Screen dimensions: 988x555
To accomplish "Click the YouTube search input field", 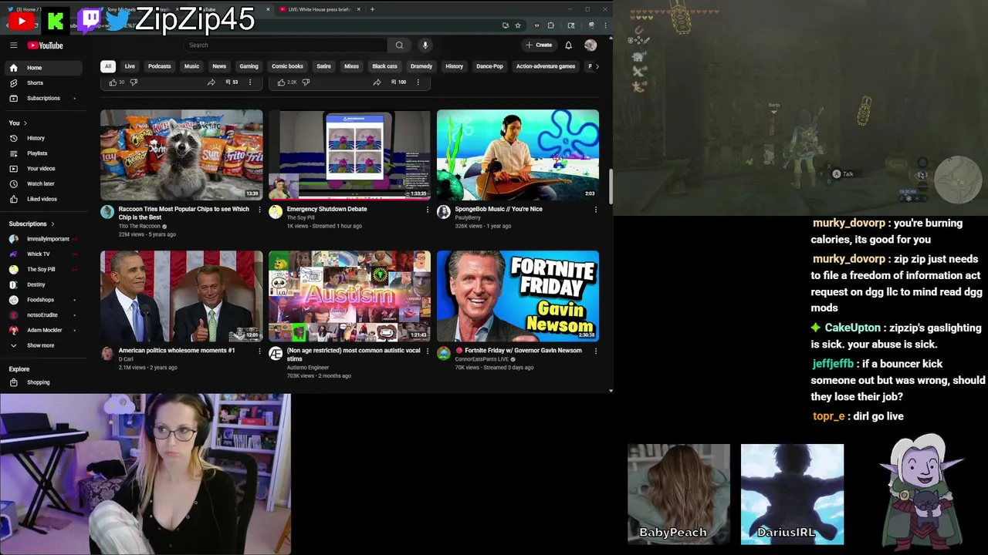I will pyautogui.click(x=286, y=45).
